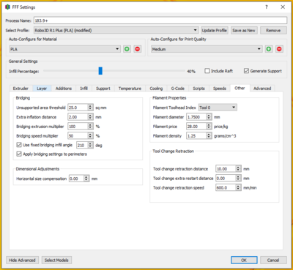Click the Save as New button
The image size is (293, 270).
(x=244, y=30)
